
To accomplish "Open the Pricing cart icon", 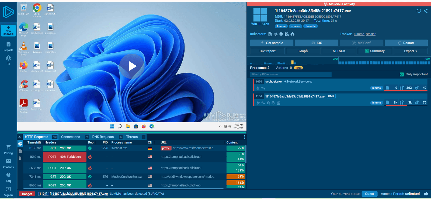I will 8,149.
